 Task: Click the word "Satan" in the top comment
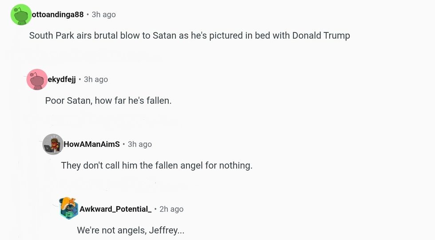point(164,35)
